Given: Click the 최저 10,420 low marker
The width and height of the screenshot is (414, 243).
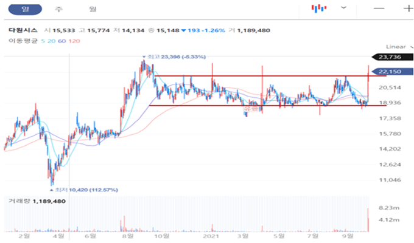Looking at the screenshot, I should pos(84,190).
